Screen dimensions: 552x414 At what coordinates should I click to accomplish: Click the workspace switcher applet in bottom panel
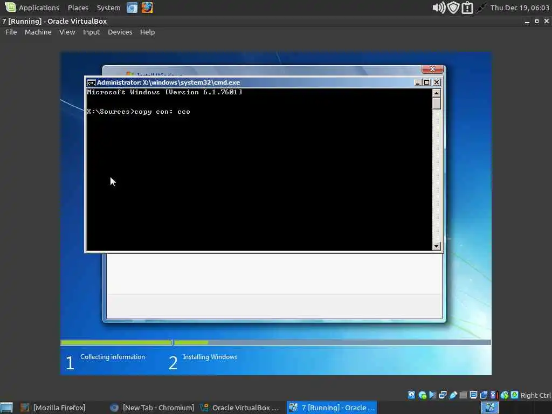click(489, 408)
